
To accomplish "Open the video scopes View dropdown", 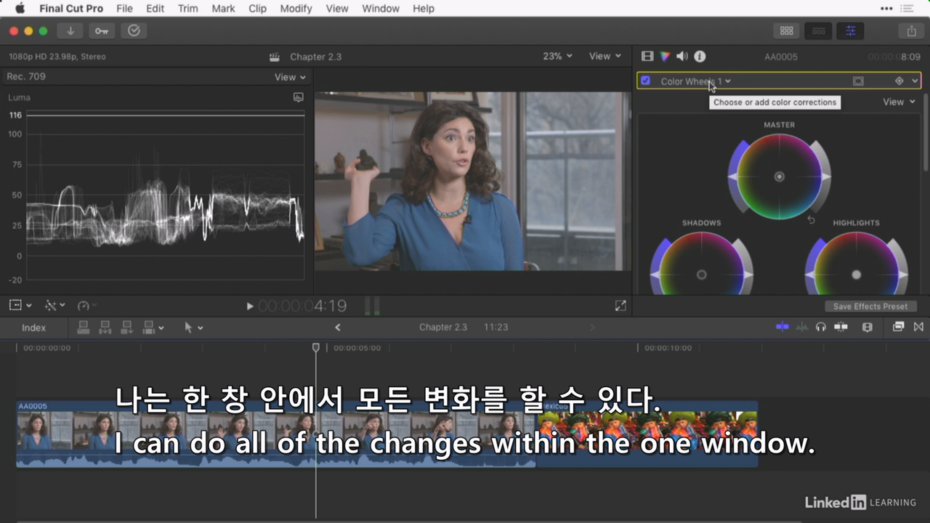I will coord(290,77).
